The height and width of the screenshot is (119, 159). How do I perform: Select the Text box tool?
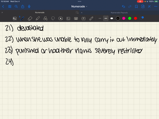coord(83,19)
